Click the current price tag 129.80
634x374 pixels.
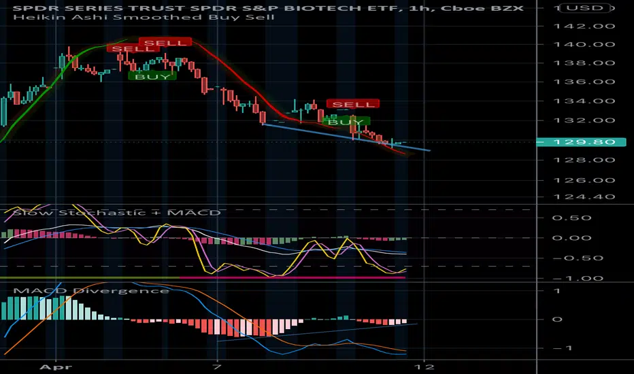pyautogui.click(x=581, y=142)
